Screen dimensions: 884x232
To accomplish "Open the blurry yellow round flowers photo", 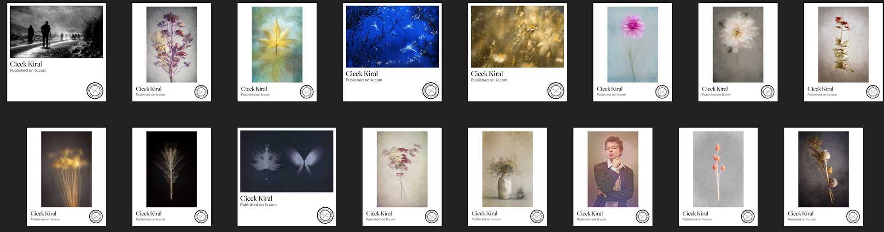I will (66, 169).
